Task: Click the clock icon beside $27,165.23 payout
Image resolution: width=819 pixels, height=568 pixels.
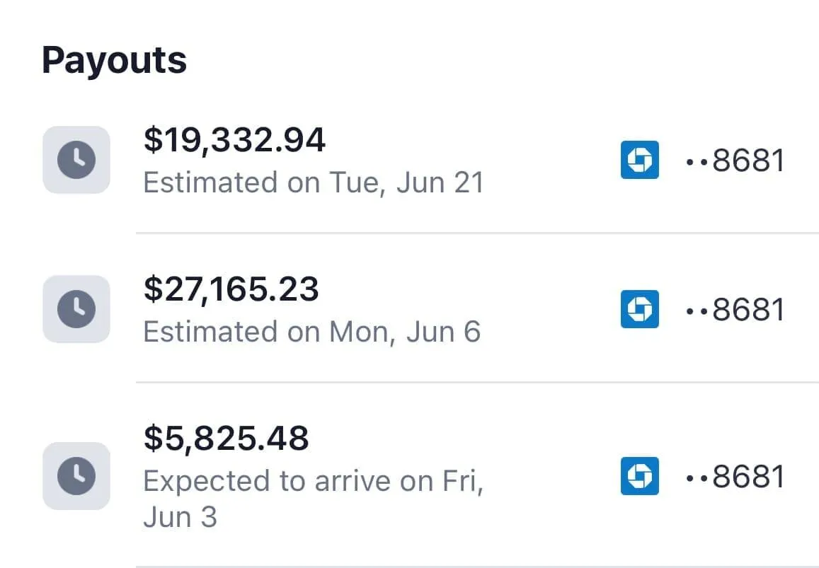Action: coord(76,309)
